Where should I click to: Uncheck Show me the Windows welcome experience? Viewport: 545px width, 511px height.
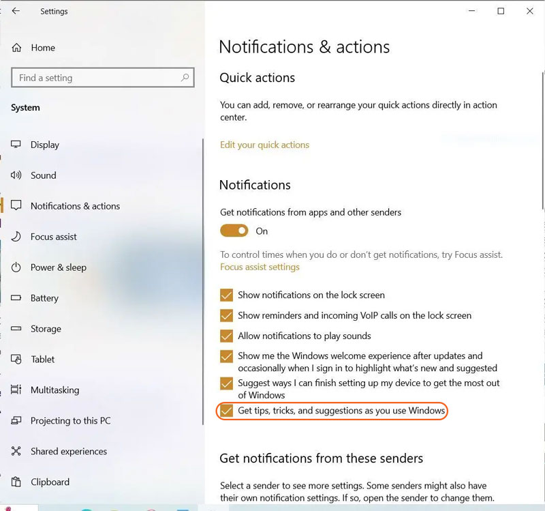(x=226, y=356)
